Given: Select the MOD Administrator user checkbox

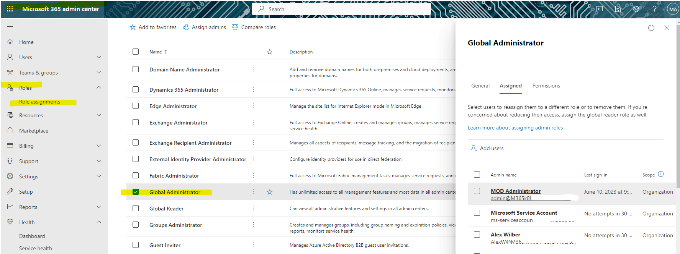Looking at the screenshot, I should (x=477, y=191).
